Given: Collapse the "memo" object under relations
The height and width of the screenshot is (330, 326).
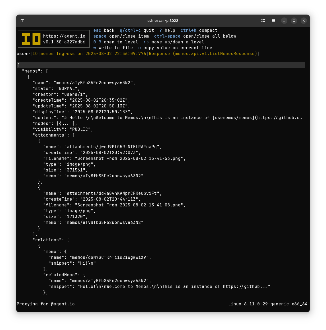Looking at the screenshot, I should tap(55, 252).
